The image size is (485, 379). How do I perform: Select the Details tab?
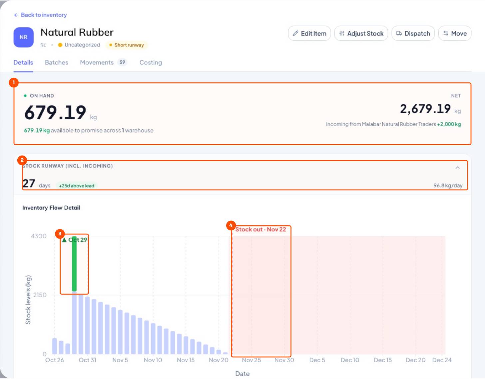[x=23, y=63]
